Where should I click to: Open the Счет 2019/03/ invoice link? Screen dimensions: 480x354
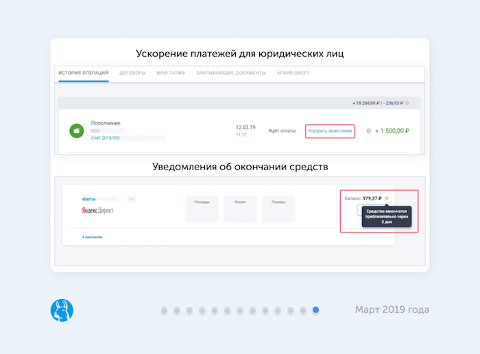click(106, 138)
